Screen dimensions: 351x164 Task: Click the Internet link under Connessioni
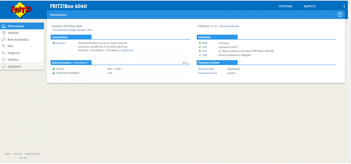[x=61, y=43]
